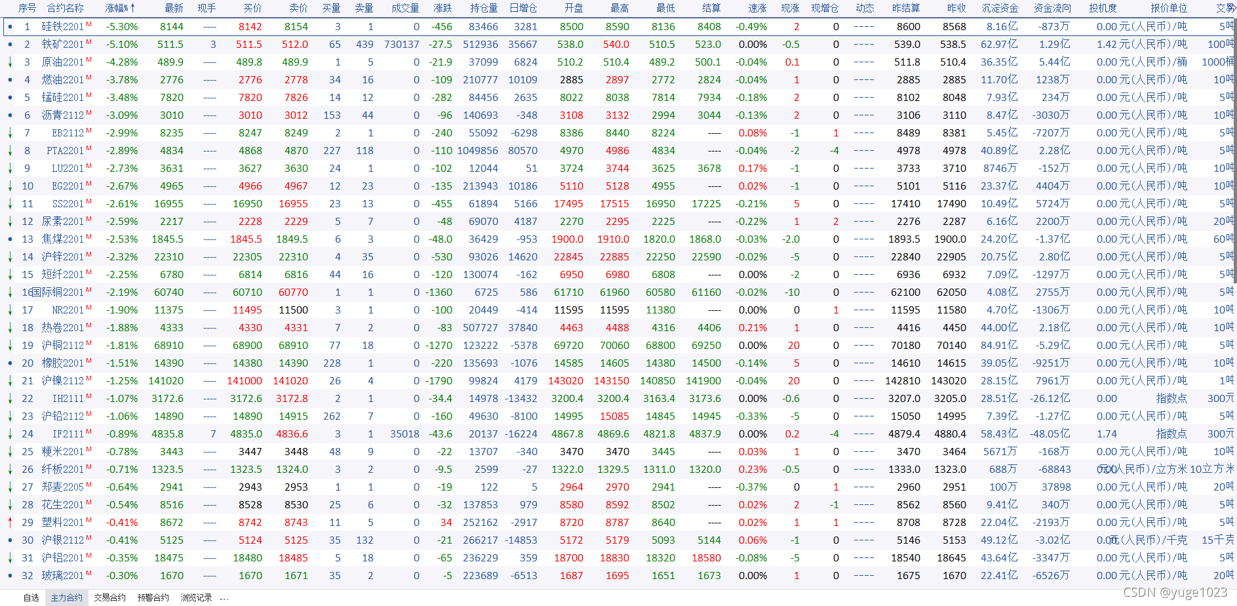Open the 预警合约 tab
Viewport: 1237px width, 606px height.
pos(153,597)
